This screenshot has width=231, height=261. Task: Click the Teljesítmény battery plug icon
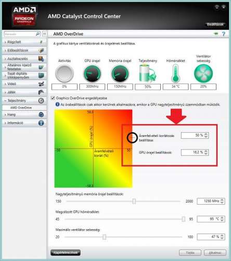148,73
